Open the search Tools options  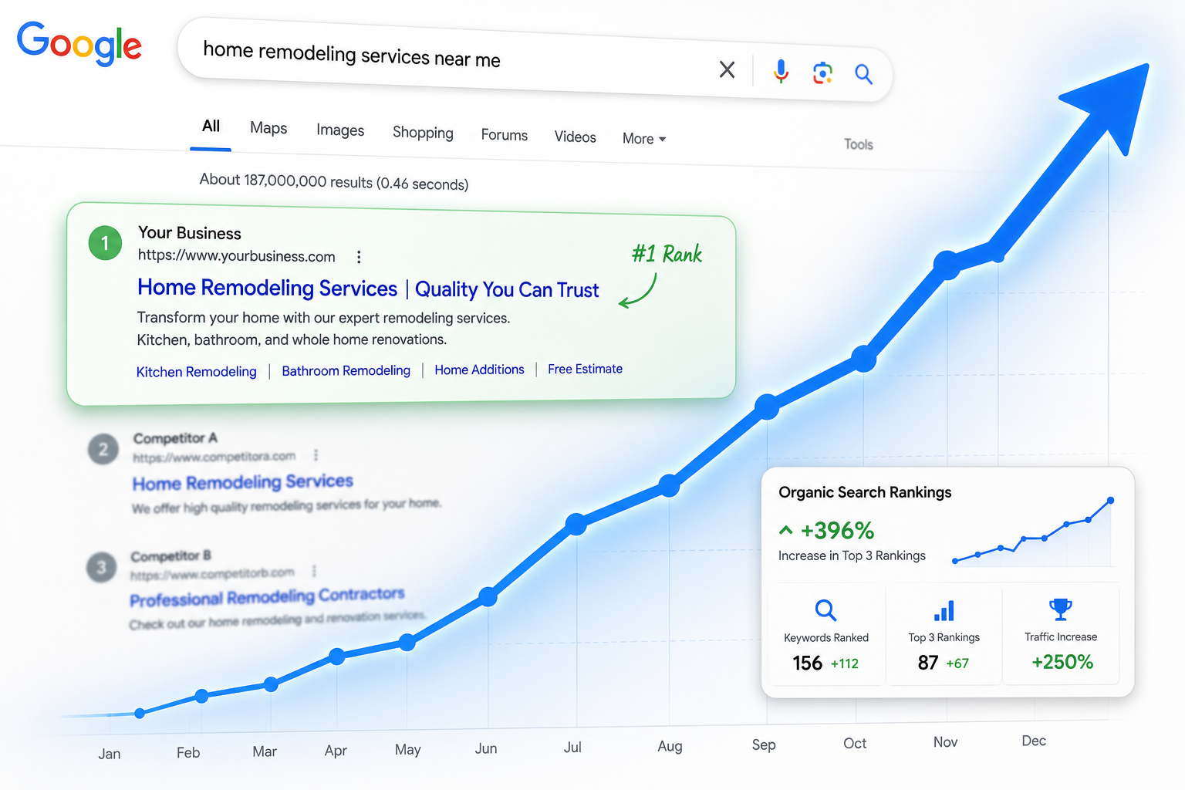coord(859,144)
